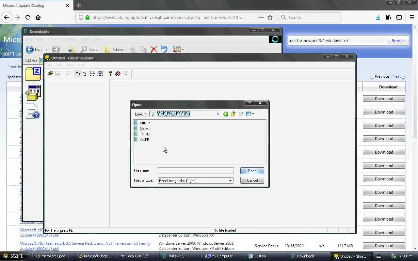Click the question mark About icon in Ghost Explorer
The height and width of the screenshot is (261, 418).
pyautogui.click(x=110, y=74)
